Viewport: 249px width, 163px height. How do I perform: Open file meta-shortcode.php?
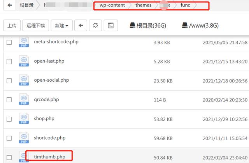tap(56, 42)
